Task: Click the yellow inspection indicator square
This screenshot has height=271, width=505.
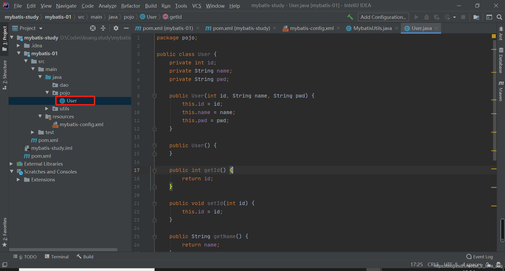Action: click(494, 36)
